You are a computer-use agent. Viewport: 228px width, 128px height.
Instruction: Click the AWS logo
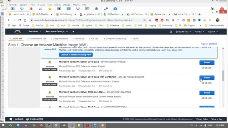click(17, 32)
